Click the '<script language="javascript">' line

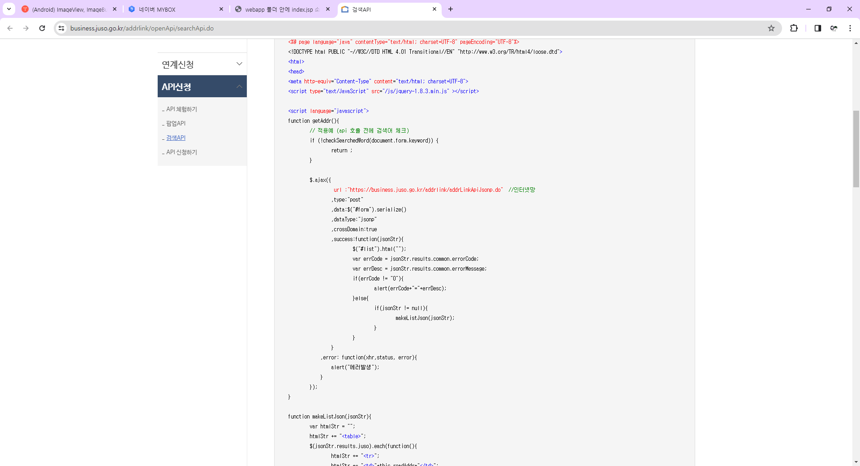[328, 111]
